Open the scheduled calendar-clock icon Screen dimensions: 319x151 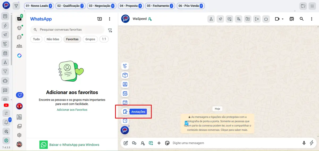tap(125, 93)
